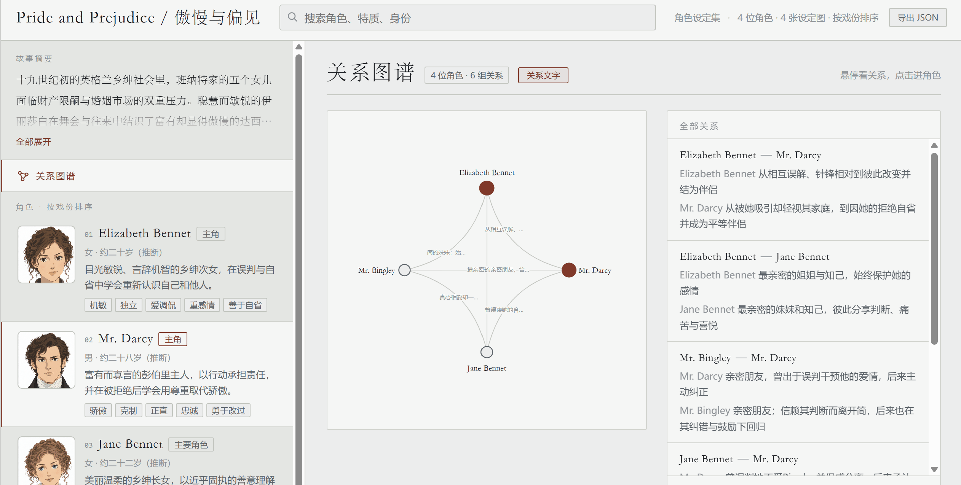This screenshot has height=485, width=961.
Task: Open the 01 Elizabeth Bennet character name
Action: (x=145, y=233)
